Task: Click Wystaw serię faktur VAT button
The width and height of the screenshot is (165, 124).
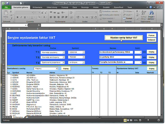Action: click(x=124, y=38)
